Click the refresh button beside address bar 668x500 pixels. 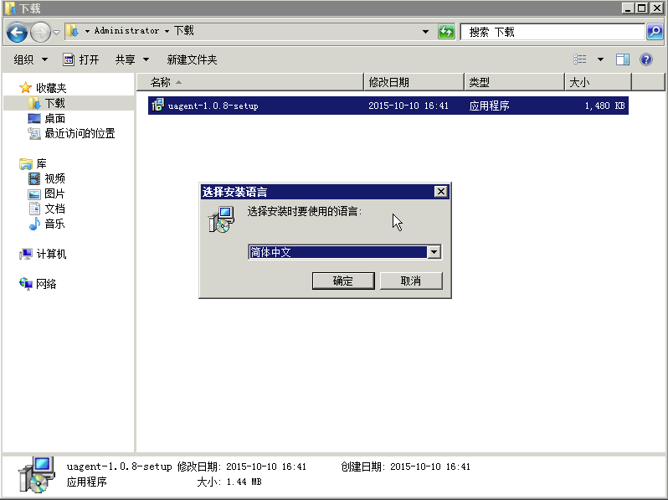(447, 32)
